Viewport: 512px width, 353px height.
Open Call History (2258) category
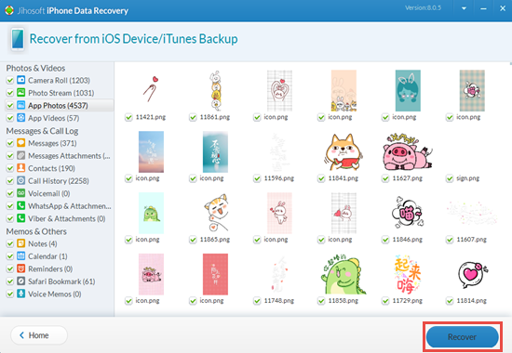(x=59, y=181)
